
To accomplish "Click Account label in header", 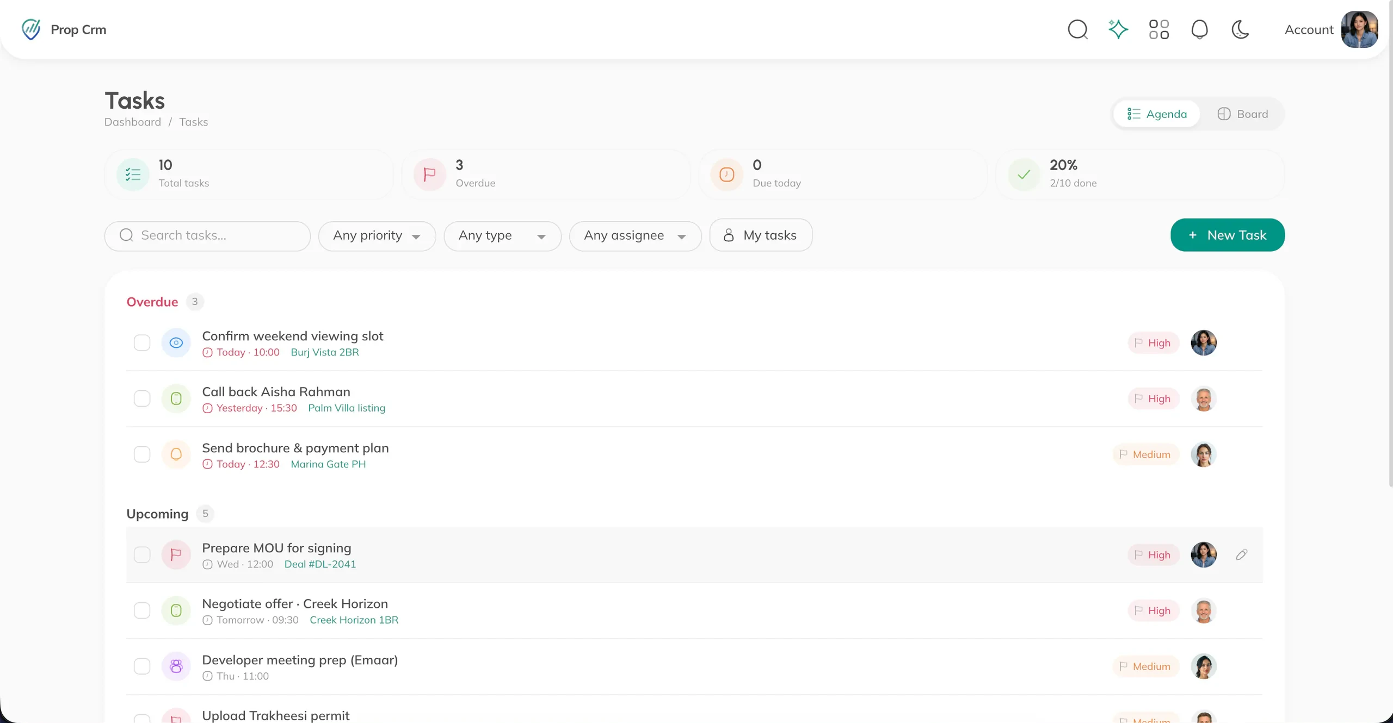I will [x=1309, y=30].
